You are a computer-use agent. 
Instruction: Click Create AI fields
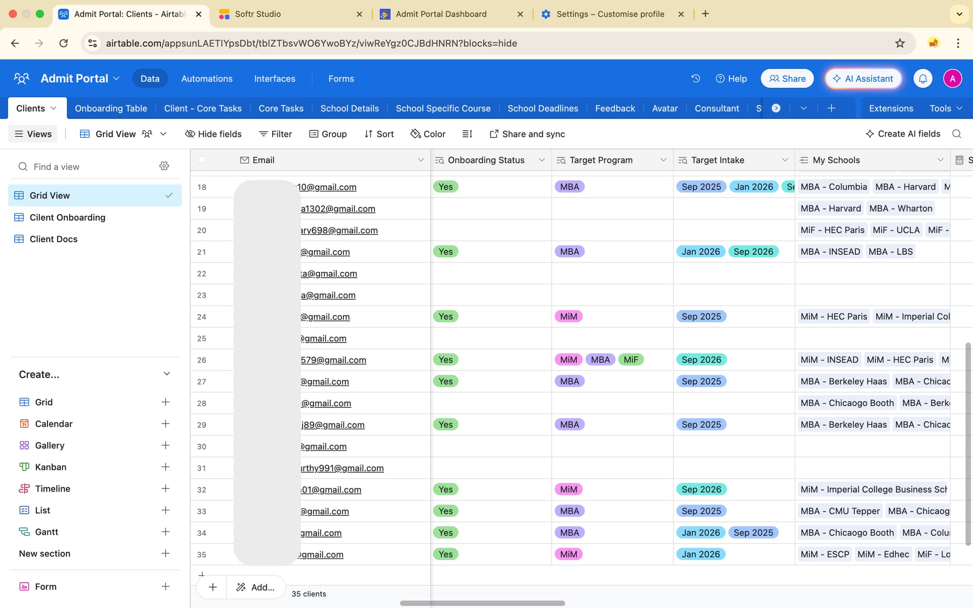point(903,134)
